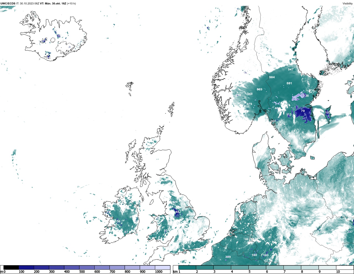This screenshot has width=354, height=274.
Task: Click the '10' km legend tick label
Action: (338, 272)
